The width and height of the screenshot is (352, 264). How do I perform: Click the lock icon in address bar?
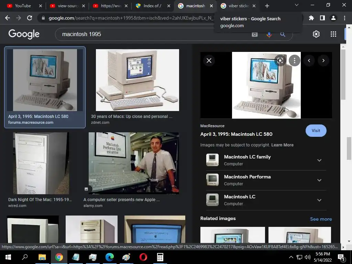point(43,18)
